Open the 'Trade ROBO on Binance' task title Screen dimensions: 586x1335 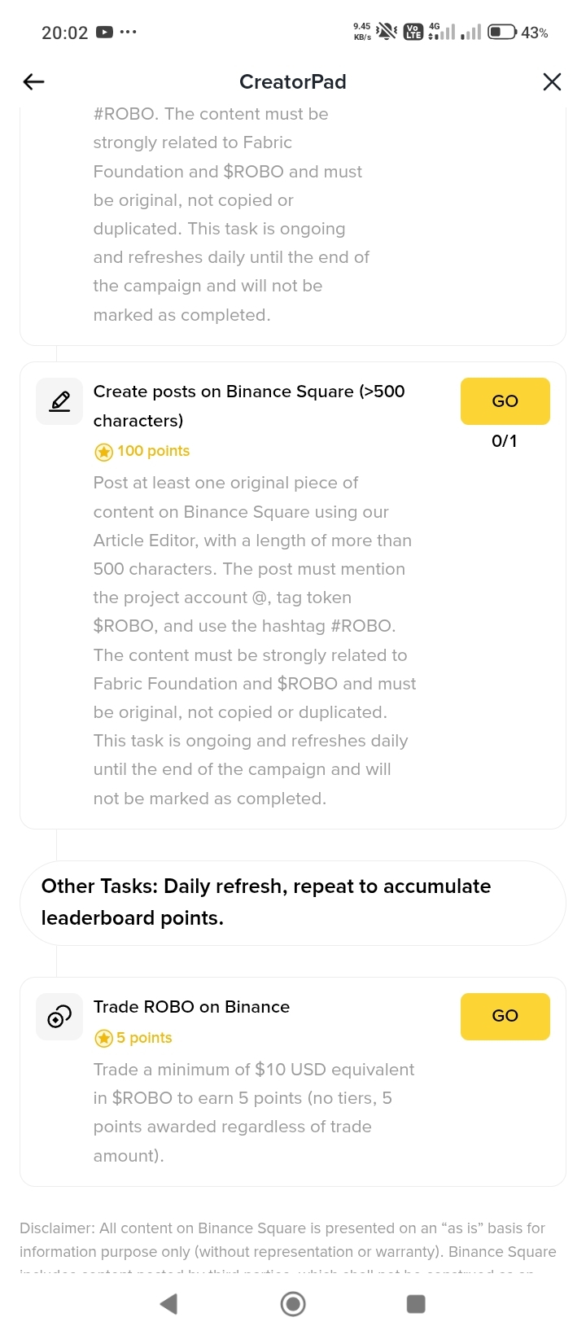click(191, 1007)
